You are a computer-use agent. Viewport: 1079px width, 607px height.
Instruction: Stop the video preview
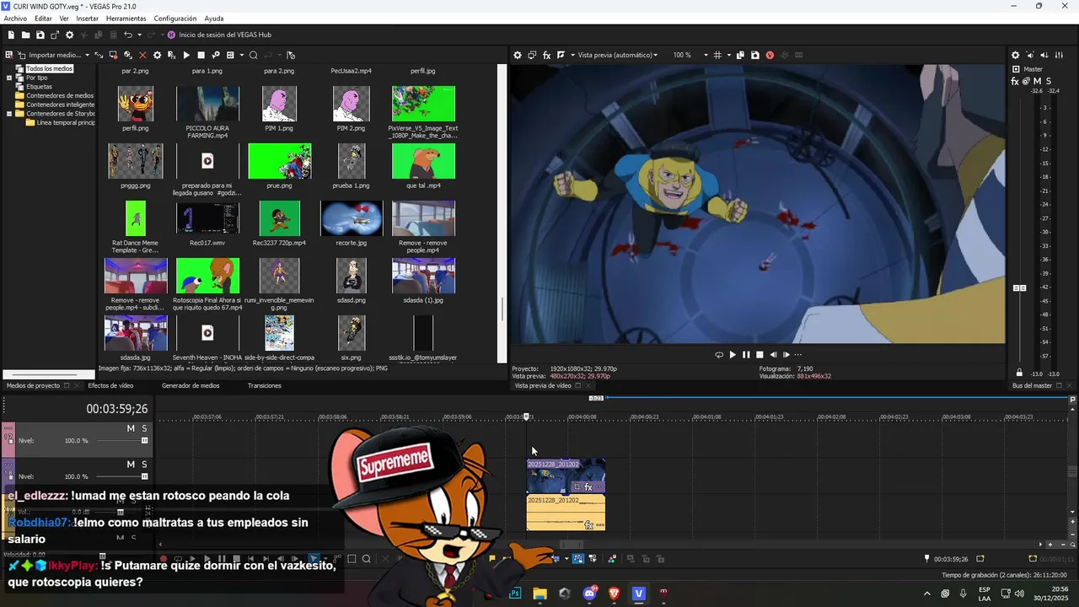[760, 355]
